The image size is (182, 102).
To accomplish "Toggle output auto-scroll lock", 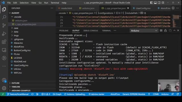I will (166, 31).
